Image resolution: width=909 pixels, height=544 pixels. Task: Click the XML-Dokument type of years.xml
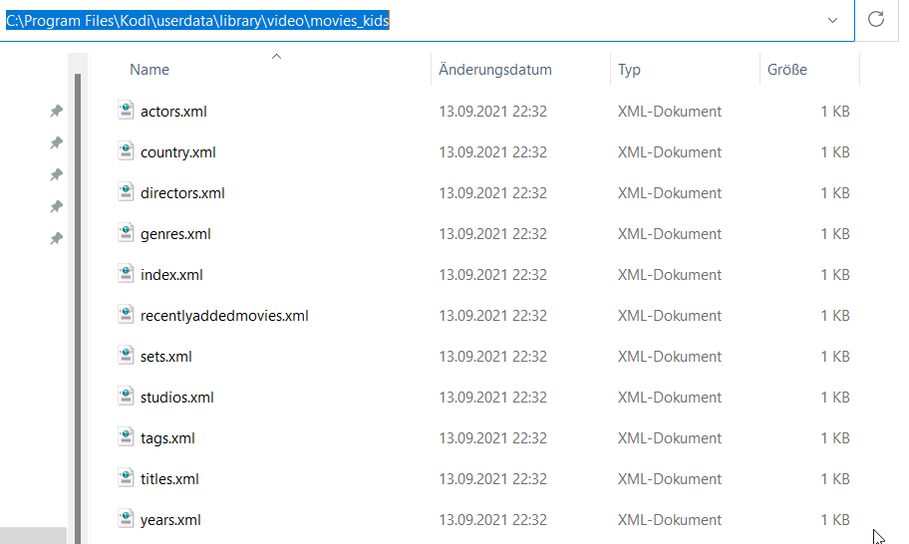tap(670, 520)
